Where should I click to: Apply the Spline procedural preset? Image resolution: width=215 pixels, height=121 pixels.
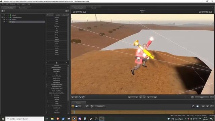(x=57, y=52)
